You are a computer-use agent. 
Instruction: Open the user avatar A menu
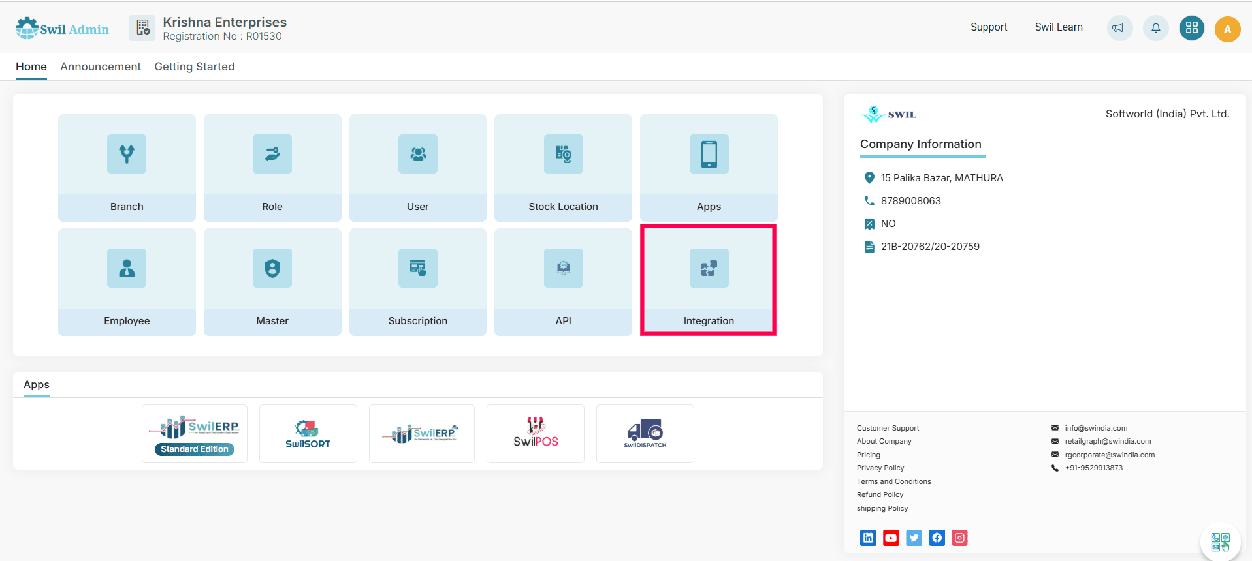tap(1228, 29)
